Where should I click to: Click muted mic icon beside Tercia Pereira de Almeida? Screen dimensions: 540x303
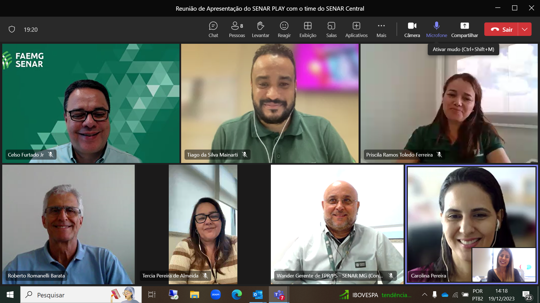pyautogui.click(x=205, y=276)
